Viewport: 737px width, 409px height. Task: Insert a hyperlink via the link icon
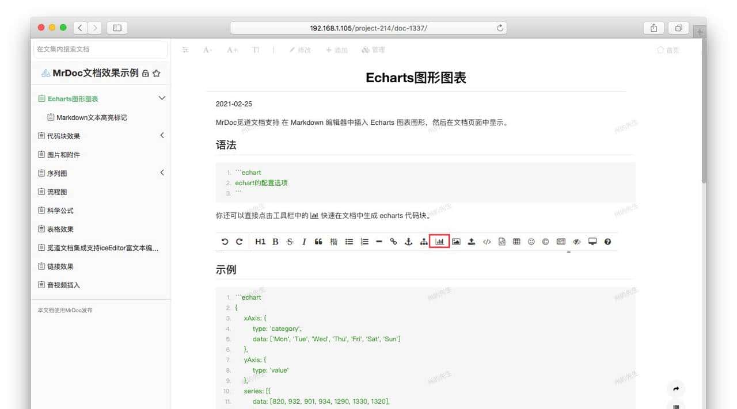pos(393,242)
